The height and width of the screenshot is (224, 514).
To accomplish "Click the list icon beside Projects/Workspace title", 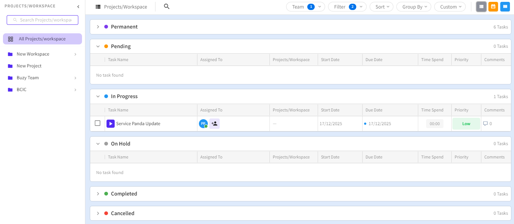I will pyautogui.click(x=98, y=7).
